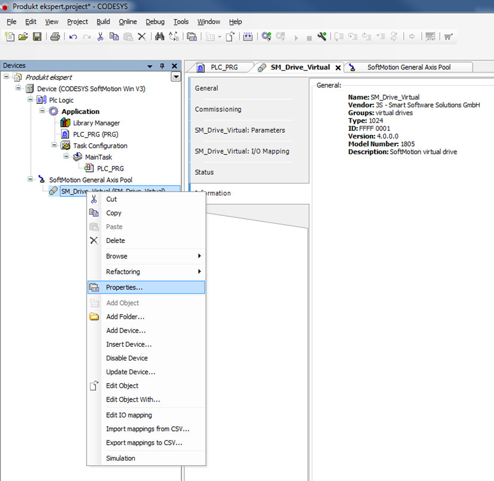Open the Tools menu
494x481 pixels.
(x=181, y=21)
